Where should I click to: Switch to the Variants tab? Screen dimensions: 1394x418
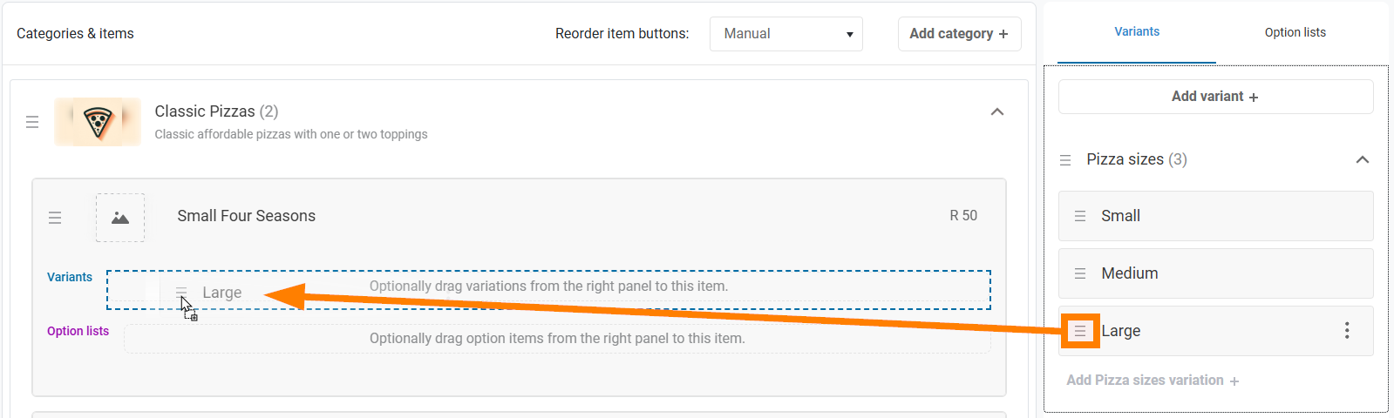(1137, 32)
